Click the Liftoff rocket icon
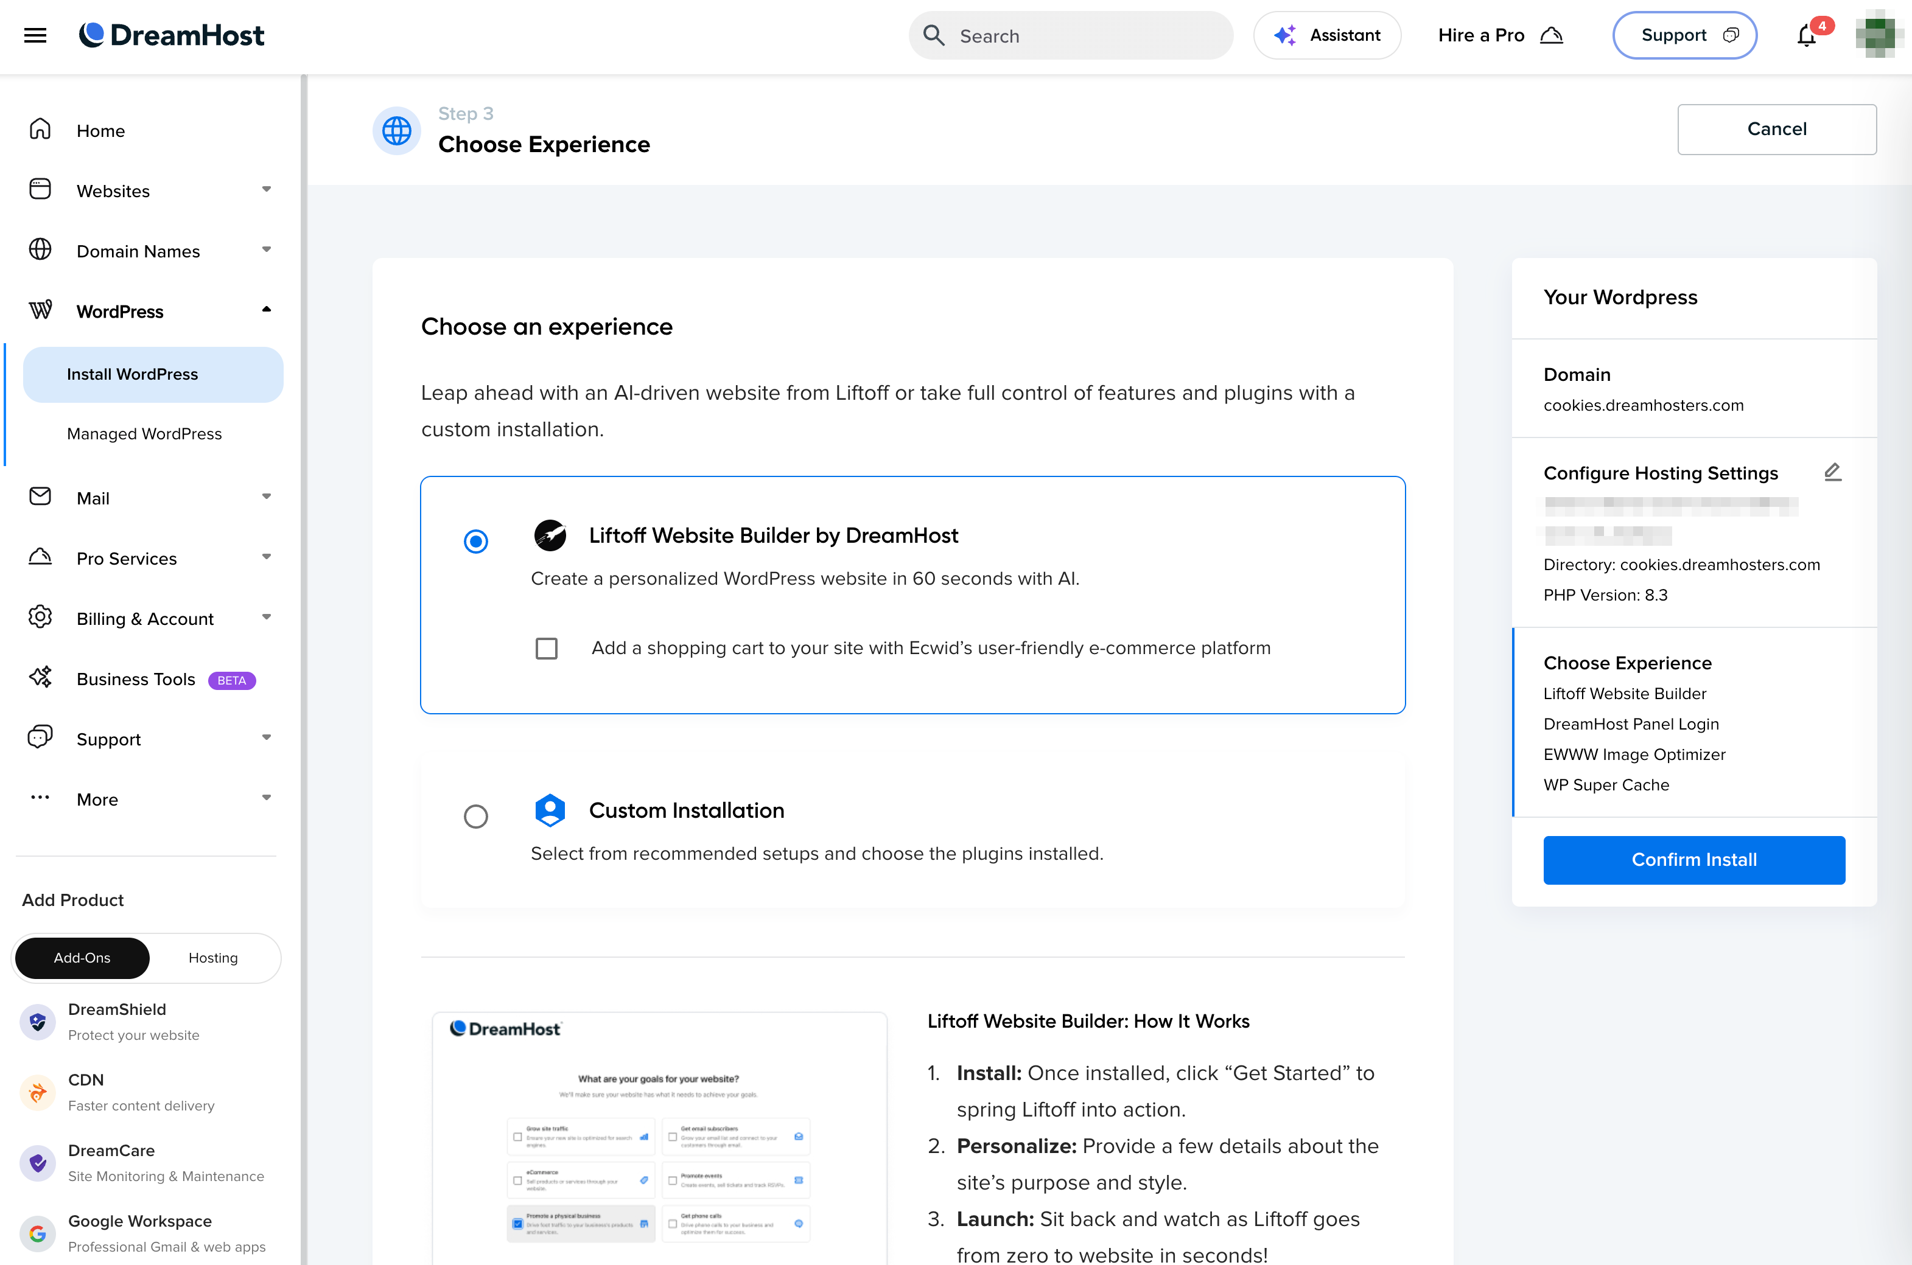1912x1265 pixels. (x=550, y=535)
